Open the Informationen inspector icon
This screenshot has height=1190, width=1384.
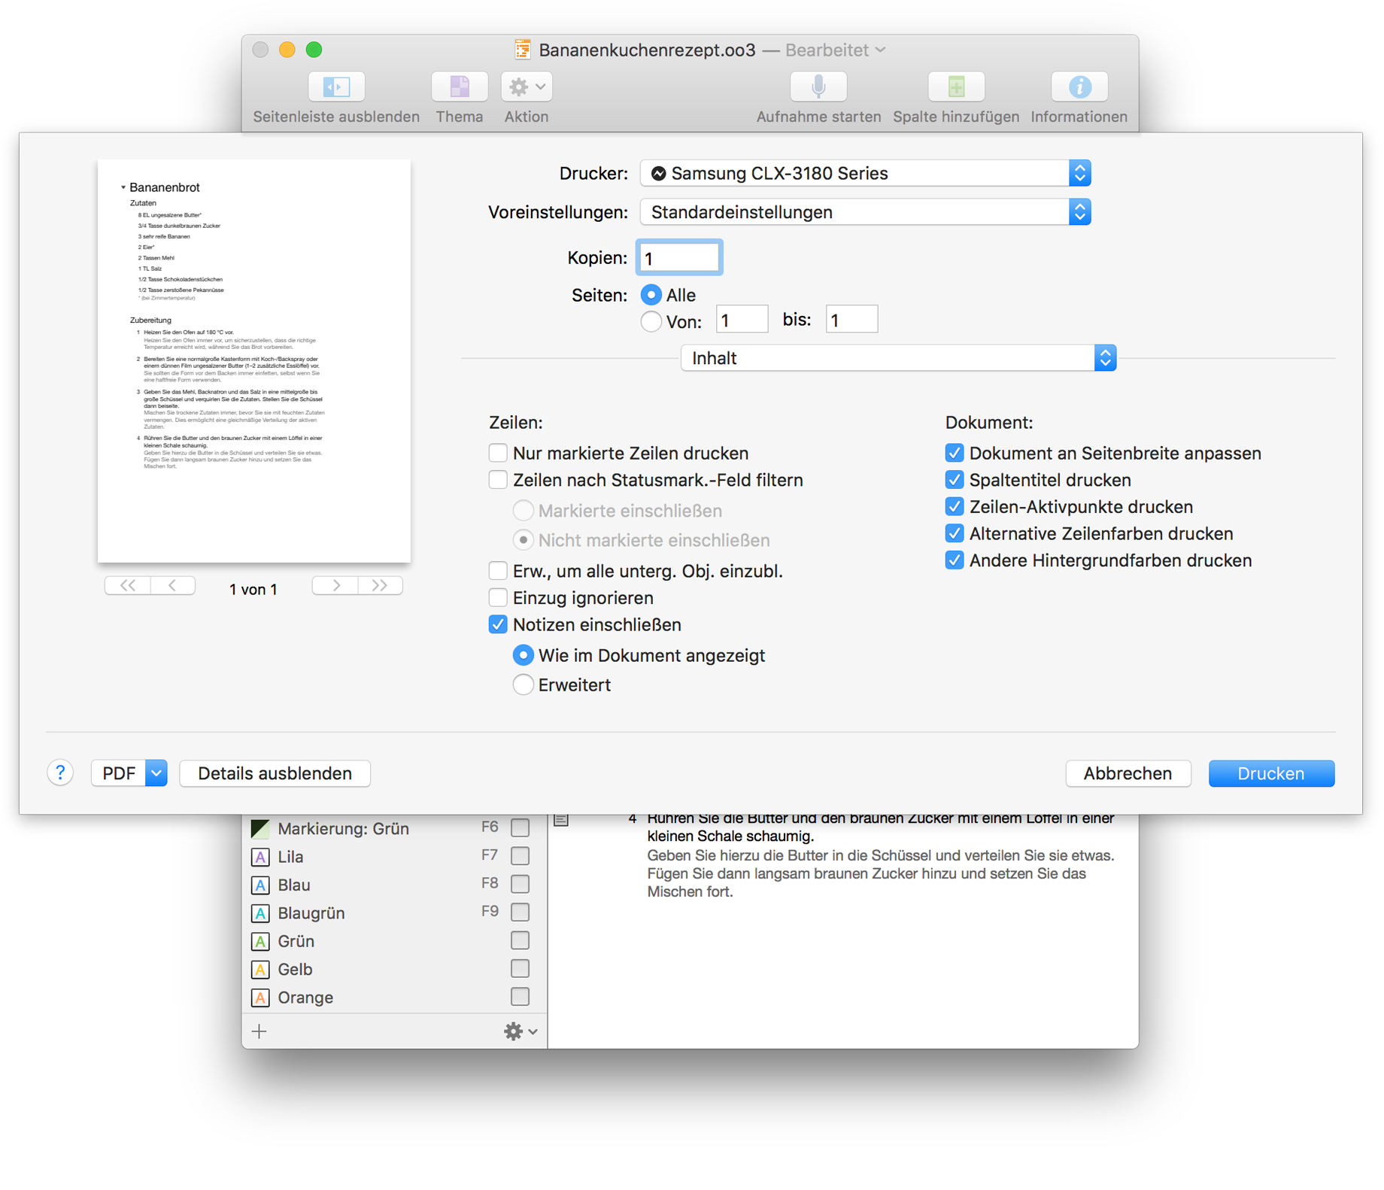point(1079,87)
